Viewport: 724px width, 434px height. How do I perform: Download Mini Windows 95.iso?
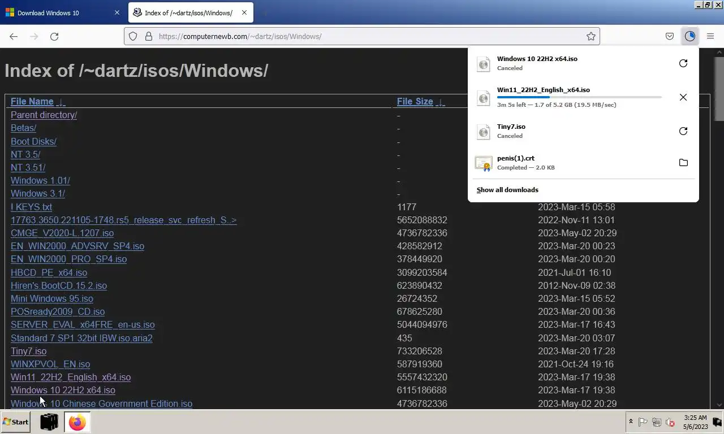click(x=52, y=298)
